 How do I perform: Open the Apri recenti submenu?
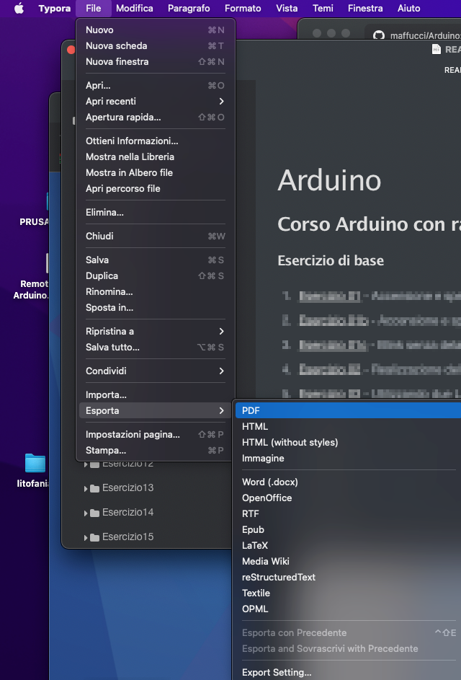[x=155, y=101]
